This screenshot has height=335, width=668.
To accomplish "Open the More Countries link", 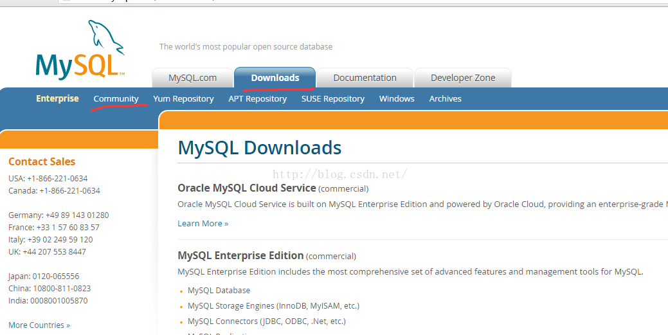I will click(x=39, y=325).
